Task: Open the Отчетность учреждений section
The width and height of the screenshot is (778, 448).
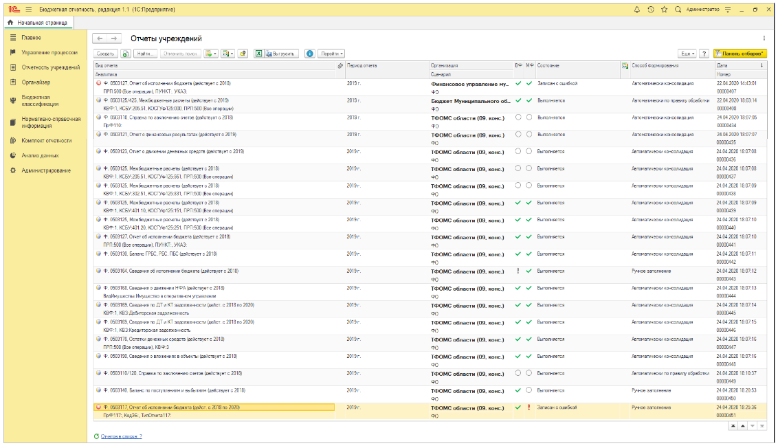Action: [x=51, y=67]
